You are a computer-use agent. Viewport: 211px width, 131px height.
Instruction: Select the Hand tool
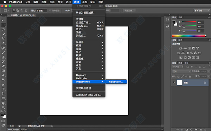click(x=3, y=103)
